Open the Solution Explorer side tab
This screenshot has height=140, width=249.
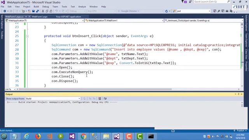tap(246, 23)
